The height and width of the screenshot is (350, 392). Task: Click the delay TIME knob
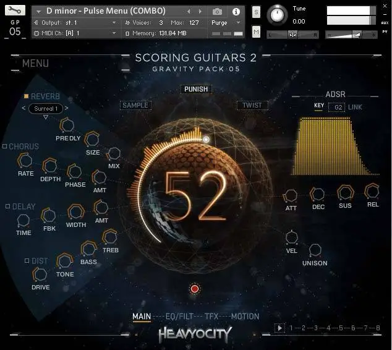[x=23, y=220]
